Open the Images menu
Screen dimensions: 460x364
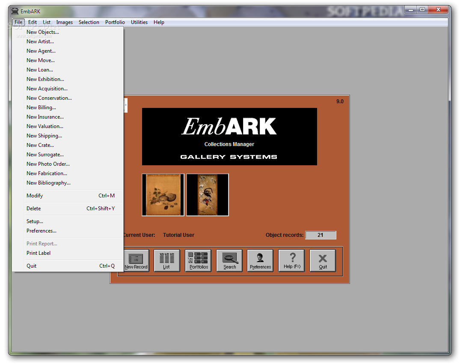point(64,22)
